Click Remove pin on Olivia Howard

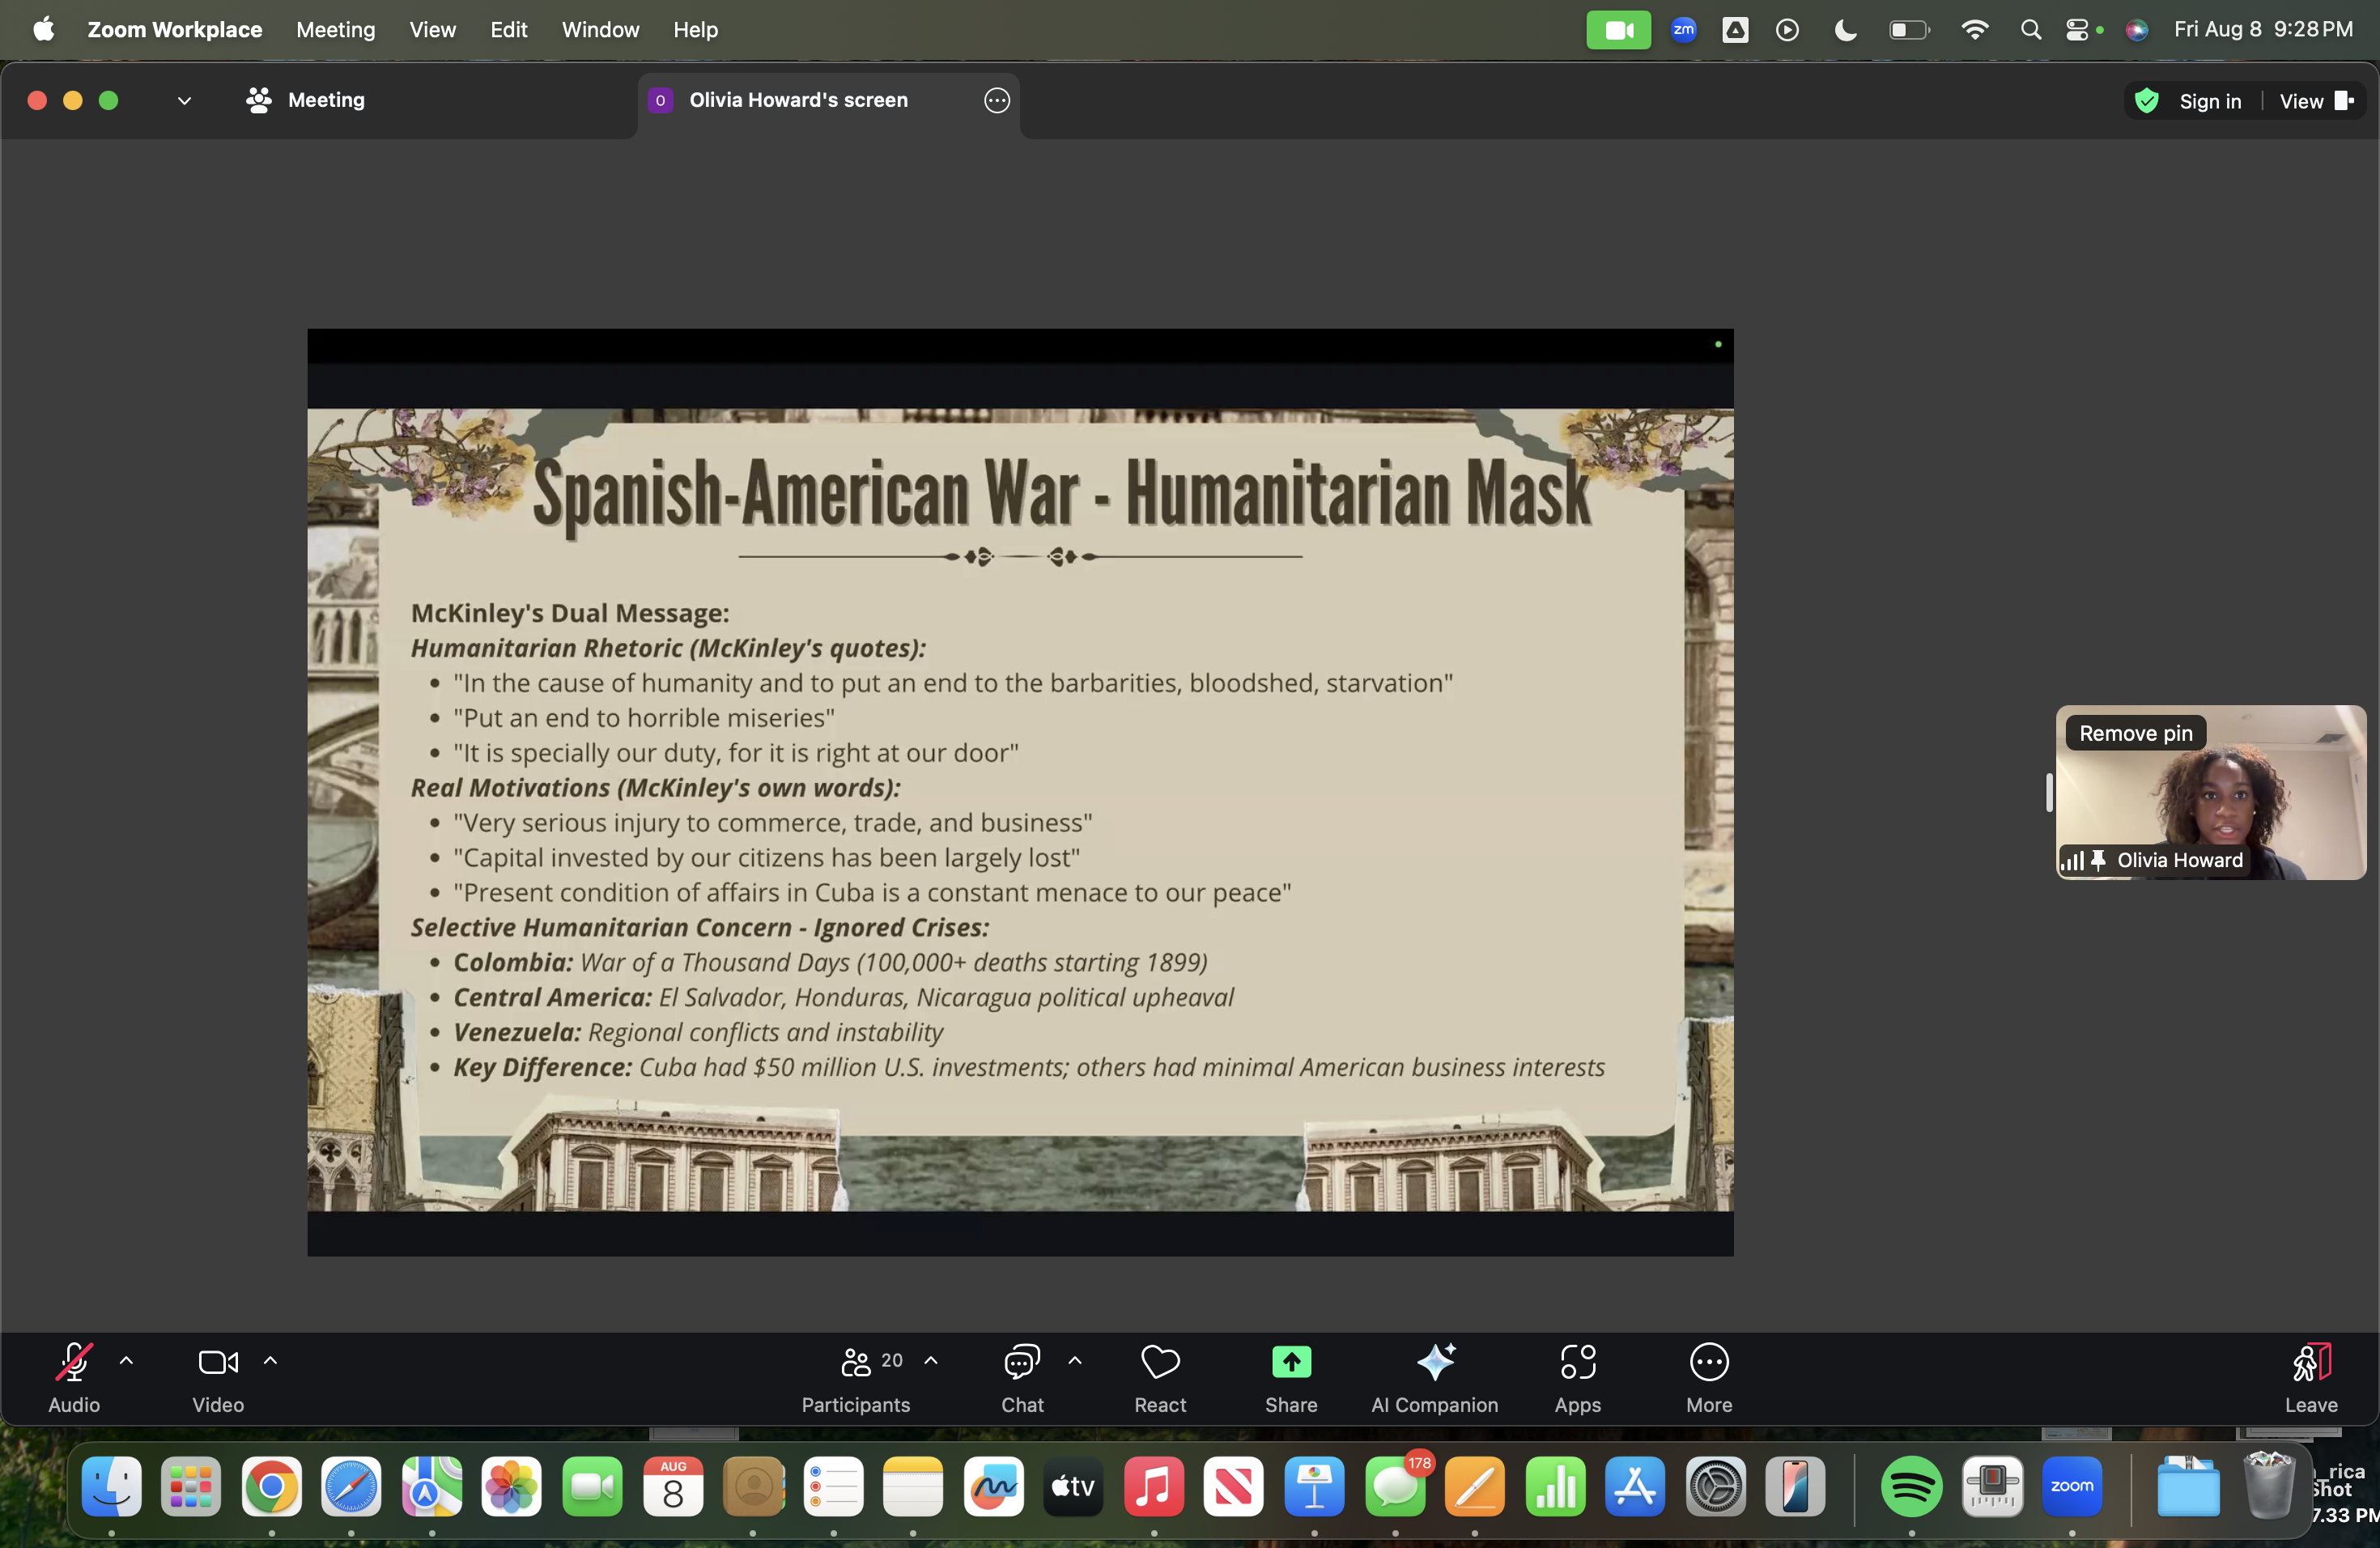tap(2135, 733)
